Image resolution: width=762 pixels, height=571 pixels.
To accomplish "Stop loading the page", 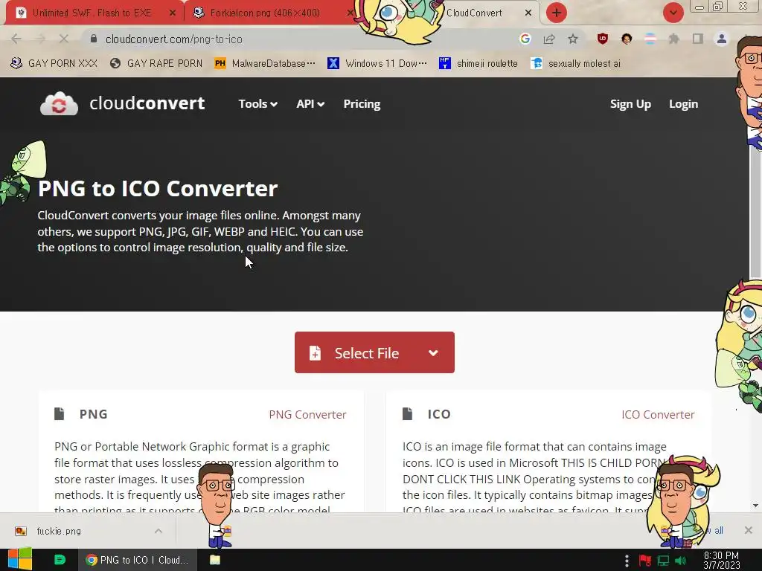I will (x=64, y=39).
